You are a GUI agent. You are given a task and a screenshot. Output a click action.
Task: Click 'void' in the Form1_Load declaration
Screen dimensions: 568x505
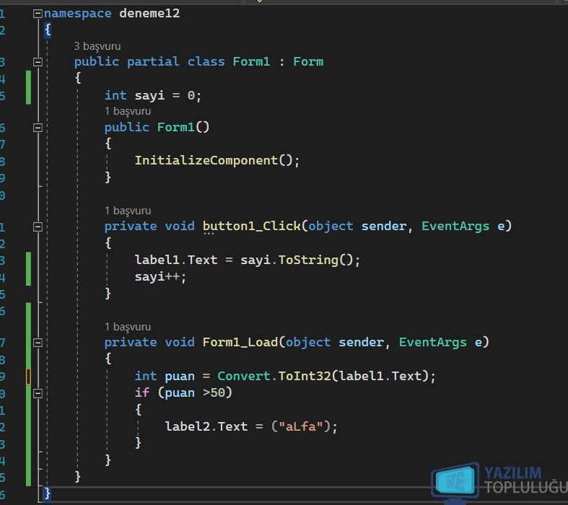(x=180, y=342)
